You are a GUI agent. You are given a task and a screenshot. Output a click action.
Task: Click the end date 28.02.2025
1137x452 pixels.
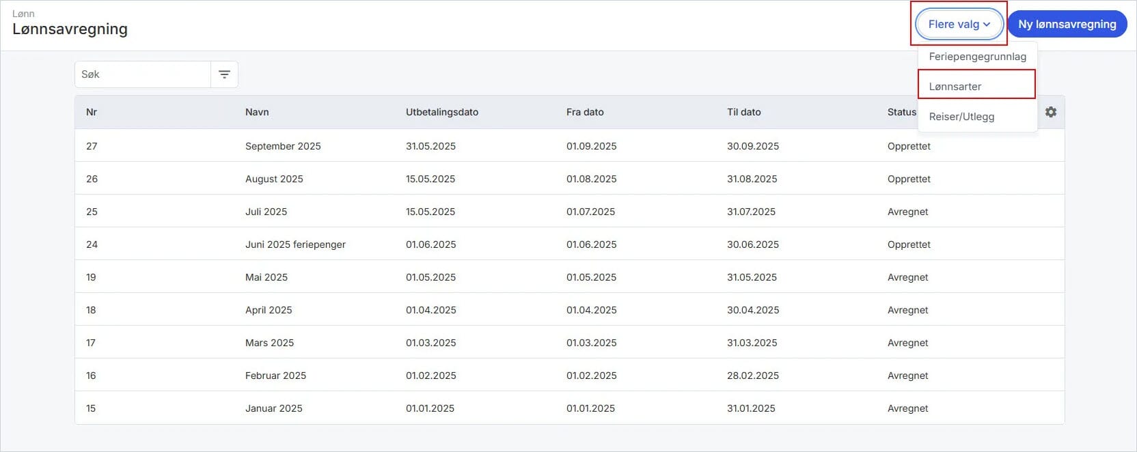753,376
